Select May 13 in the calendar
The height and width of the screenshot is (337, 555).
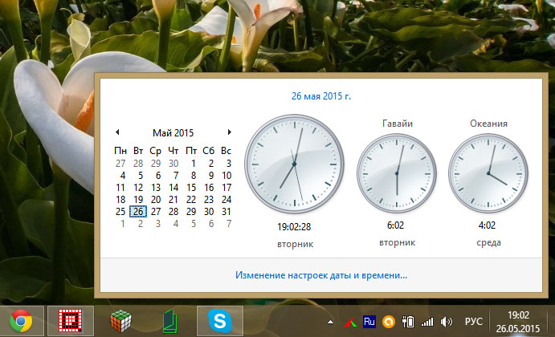pyautogui.click(x=156, y=188)
